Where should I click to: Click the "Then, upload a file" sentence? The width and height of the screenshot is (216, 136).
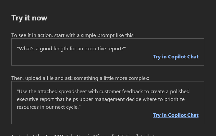80,78
